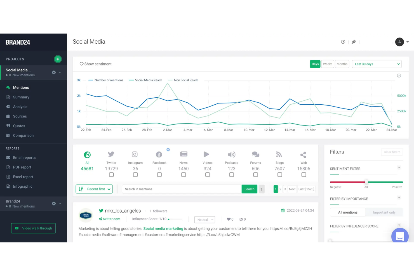Open the Recent first sorting dropdown
This screenshot has width=414, height=276.
(94, 189)
